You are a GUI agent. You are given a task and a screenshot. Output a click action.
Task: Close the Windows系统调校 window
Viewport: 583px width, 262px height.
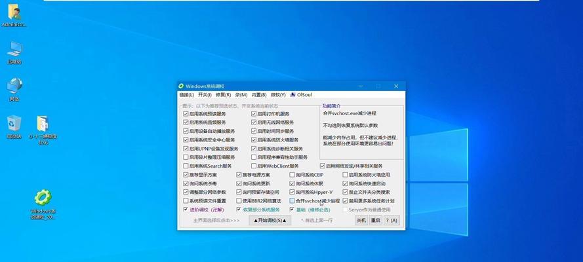pos(396,86)
